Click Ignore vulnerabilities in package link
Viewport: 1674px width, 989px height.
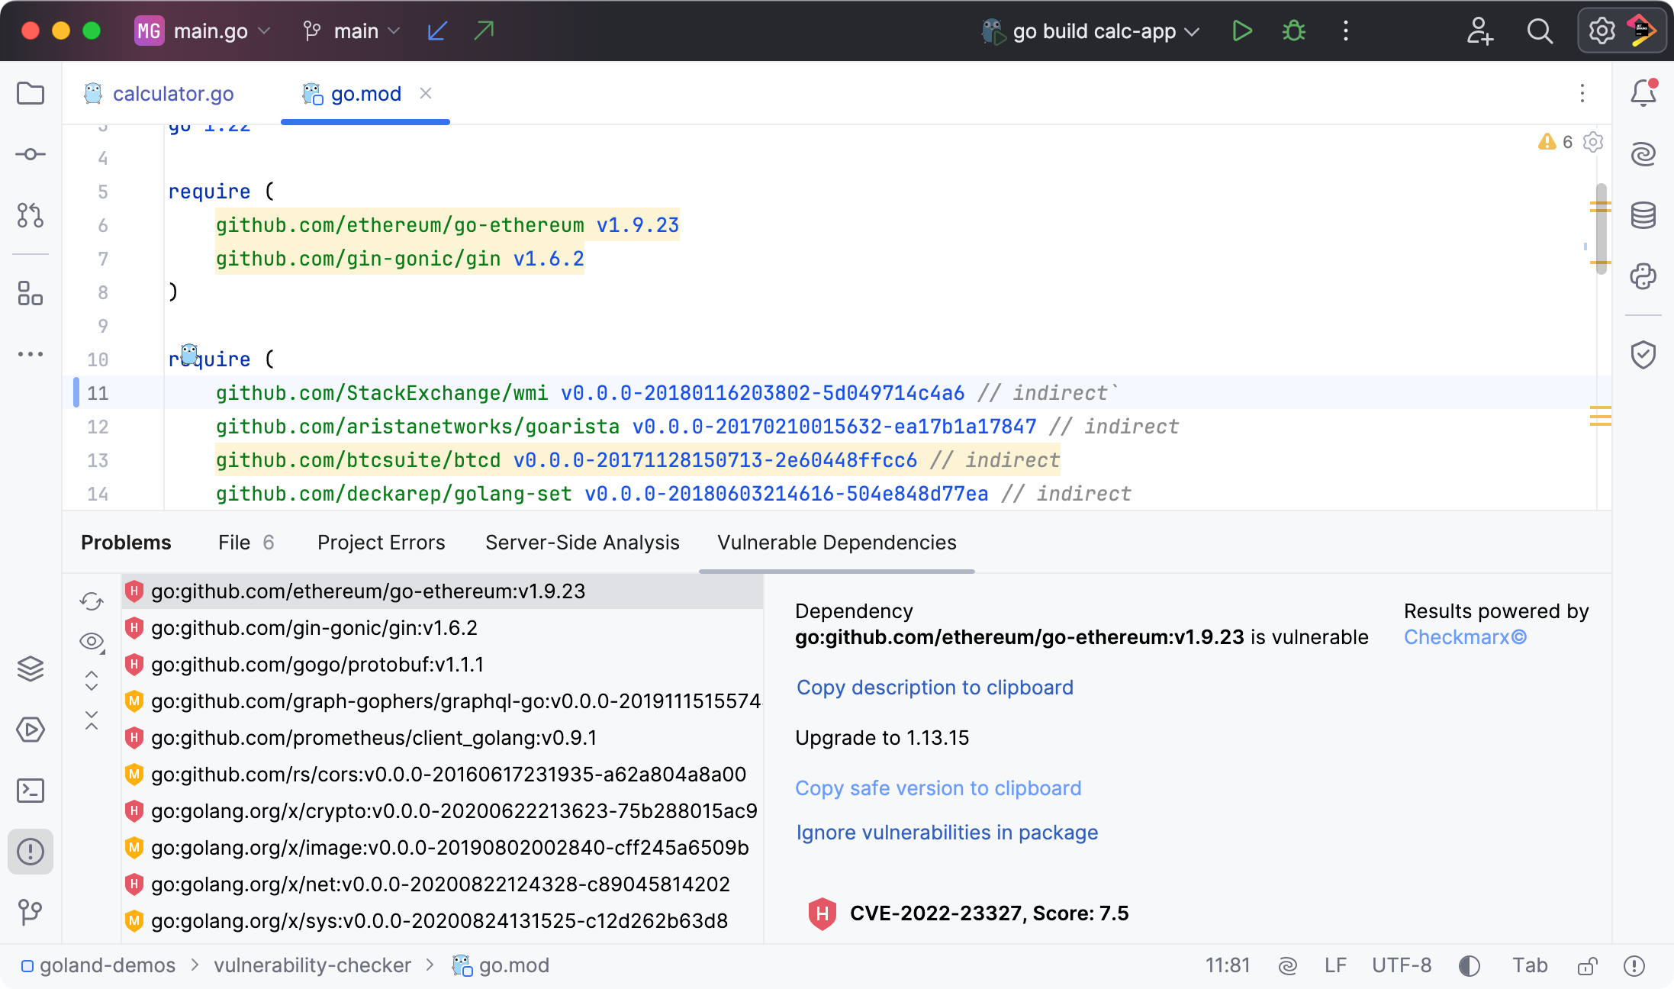pyautogui.click(x=947, y=833)
